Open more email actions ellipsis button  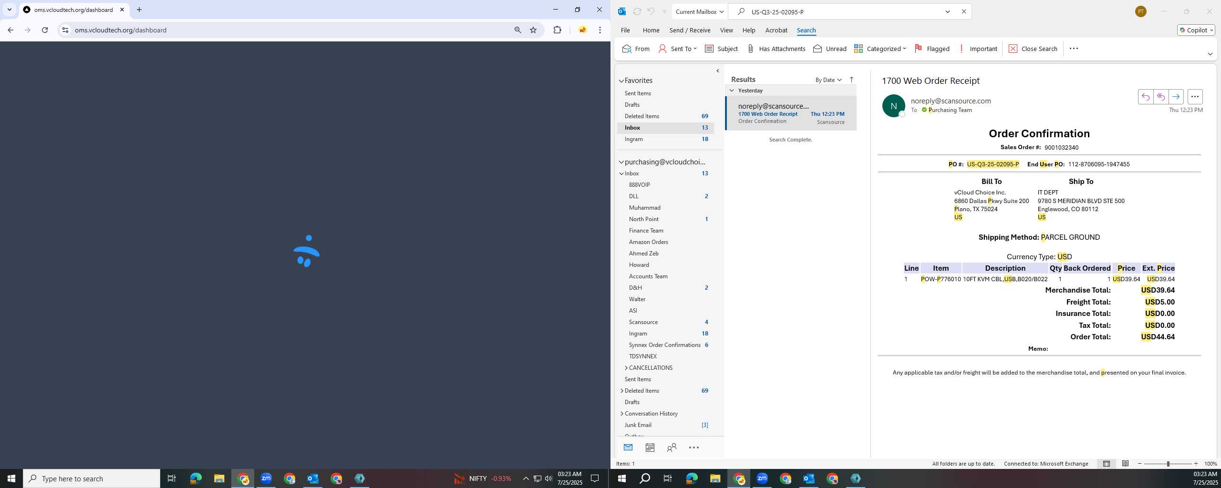(x=1195, y=97)
